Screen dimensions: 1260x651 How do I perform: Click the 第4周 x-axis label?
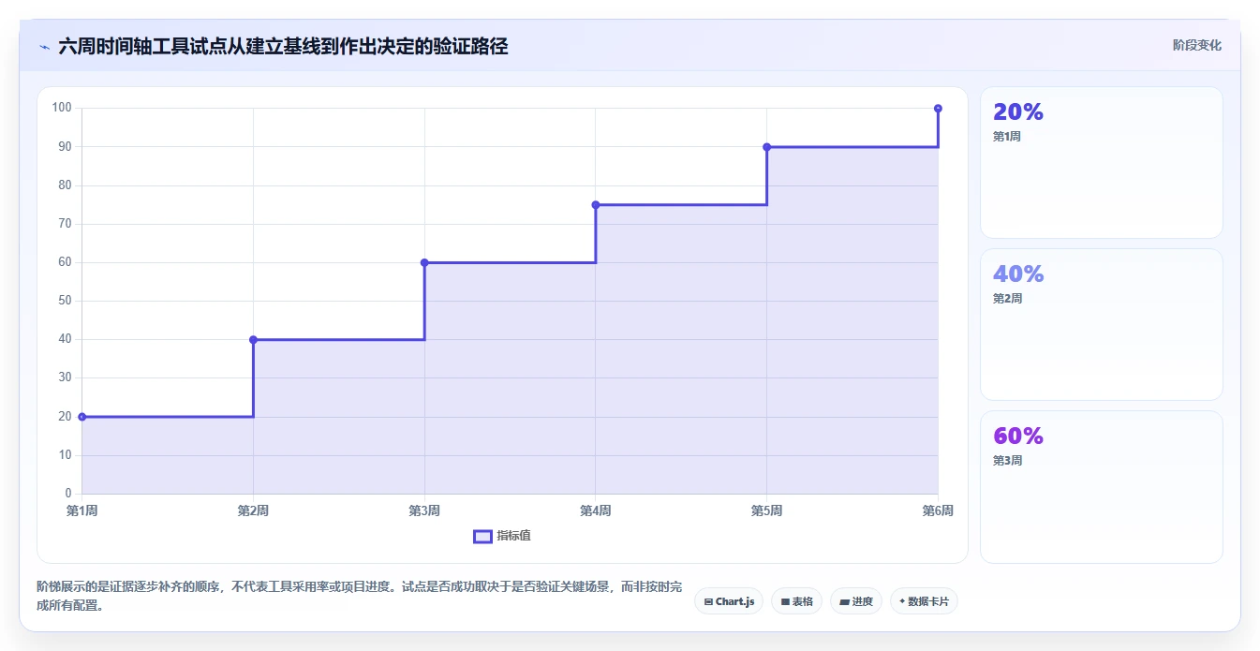596,511
